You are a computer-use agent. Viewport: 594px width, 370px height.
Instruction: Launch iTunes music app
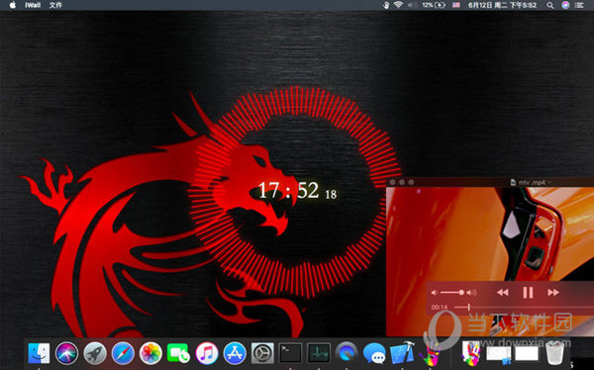pos(207,353)
